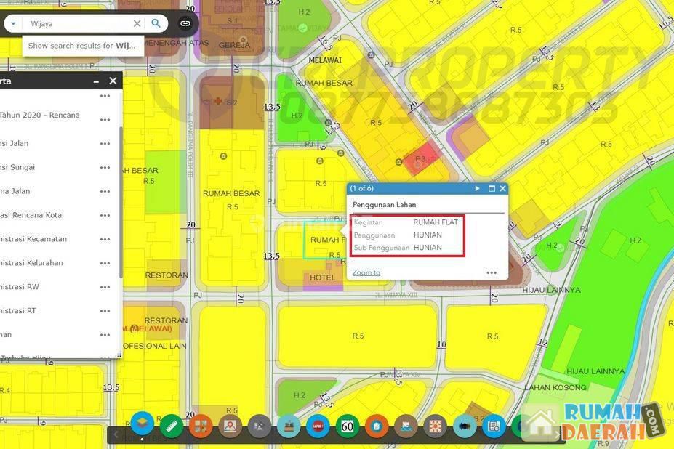
Task: Click the 'Zoom to' link in popup
Action: pyautogui.click(x=366, y=272)
